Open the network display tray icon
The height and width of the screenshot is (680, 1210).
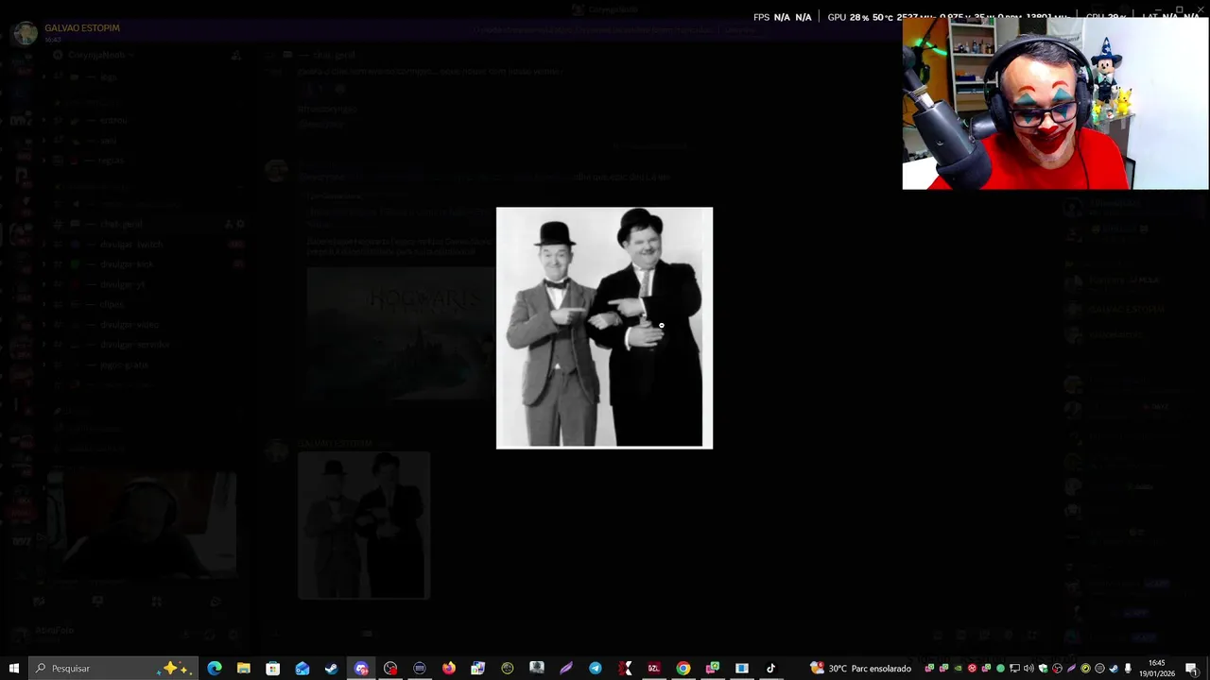click(x=1014, y=668)
